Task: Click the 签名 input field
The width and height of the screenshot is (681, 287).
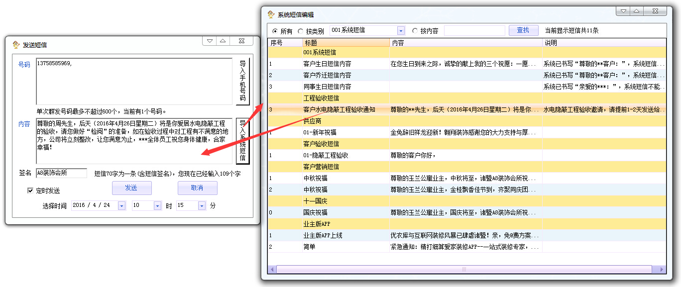Action: [61, 173]
